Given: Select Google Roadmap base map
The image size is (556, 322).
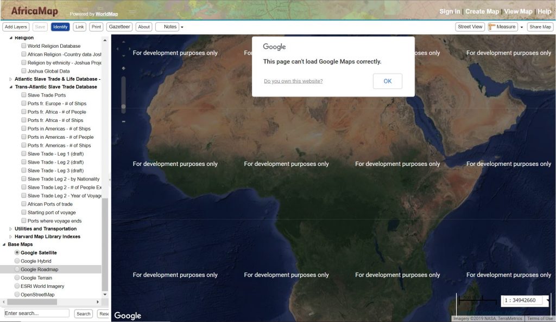Looking at the screenshot, I should (17, 269).
